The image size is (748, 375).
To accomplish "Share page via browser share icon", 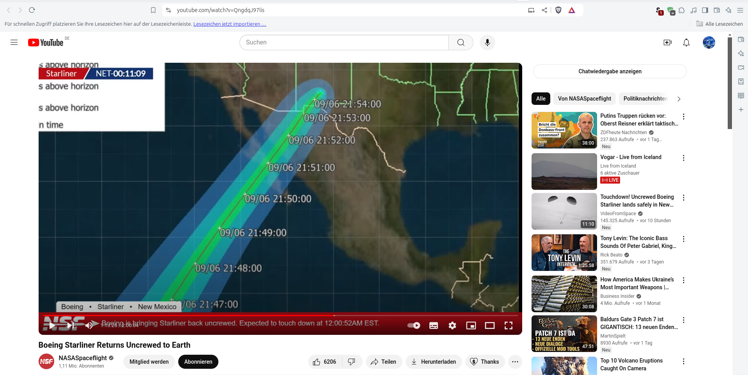I will click(x=544, y=10).
